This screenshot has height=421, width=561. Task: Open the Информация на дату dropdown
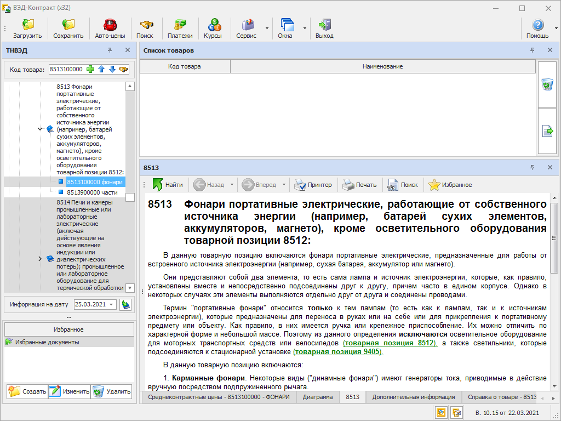pyautogui.click(x=112, y=304)
